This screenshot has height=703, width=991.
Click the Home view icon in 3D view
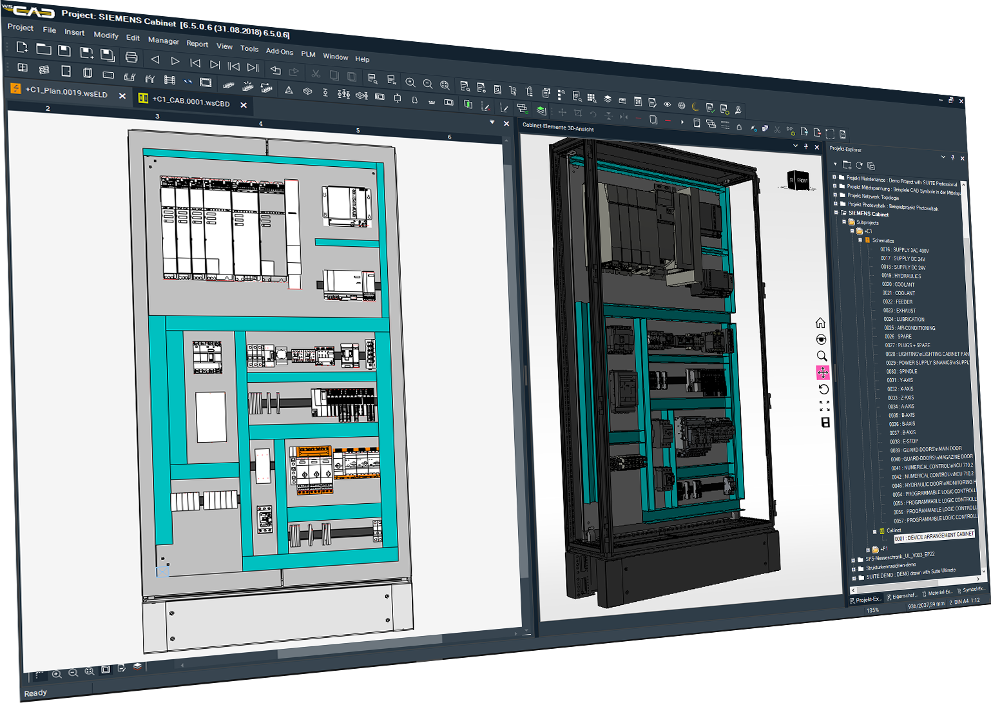[820, 323]
